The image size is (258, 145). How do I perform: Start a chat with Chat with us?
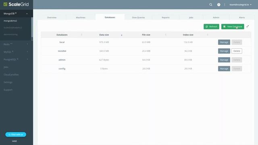tap(16, 135)
